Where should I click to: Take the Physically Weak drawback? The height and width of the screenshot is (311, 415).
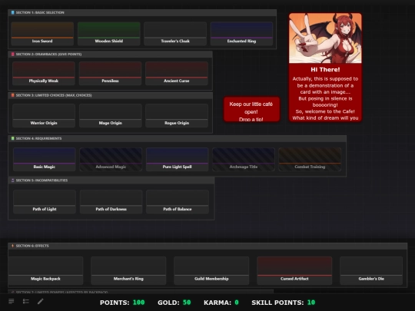point(44,74)
